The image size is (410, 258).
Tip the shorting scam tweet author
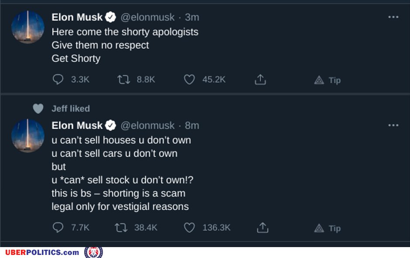(x=328, y=228)
